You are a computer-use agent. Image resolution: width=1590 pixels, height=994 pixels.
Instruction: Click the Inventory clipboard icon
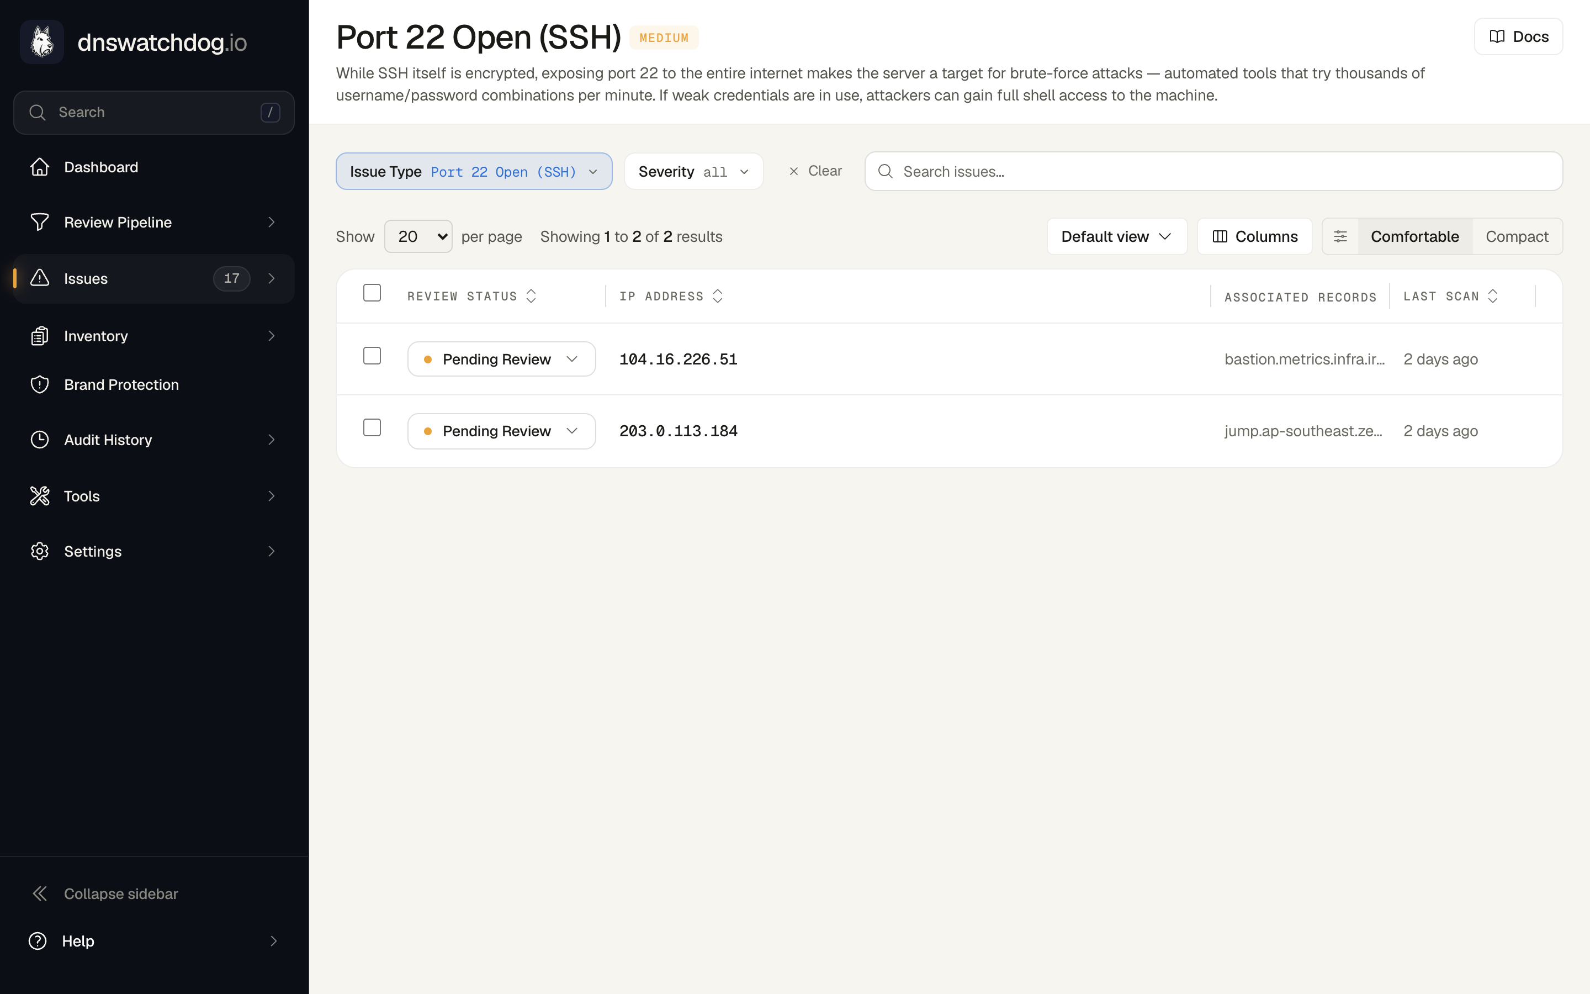click(39, 336)
